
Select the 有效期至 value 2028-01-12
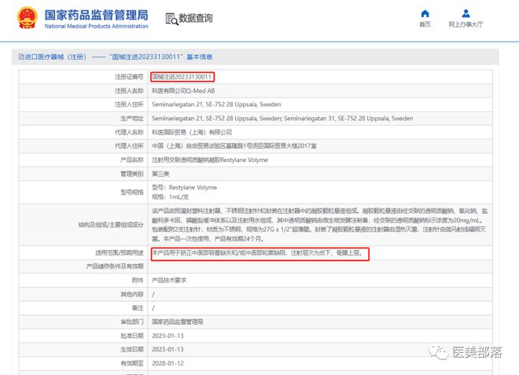point(167,363)
